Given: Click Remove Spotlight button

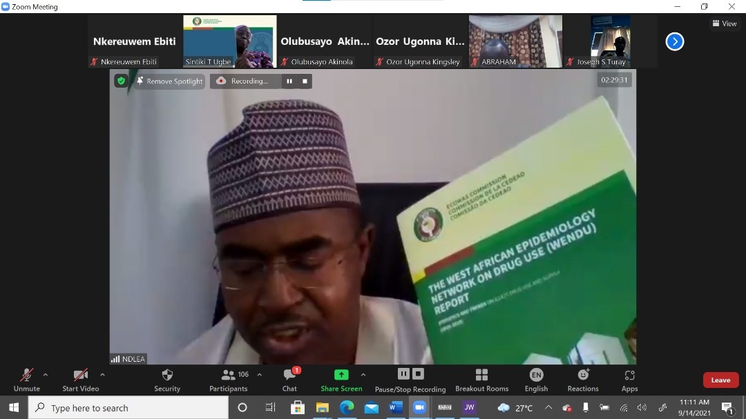Looking at the screenshot, I should click(x=170, y=81).
